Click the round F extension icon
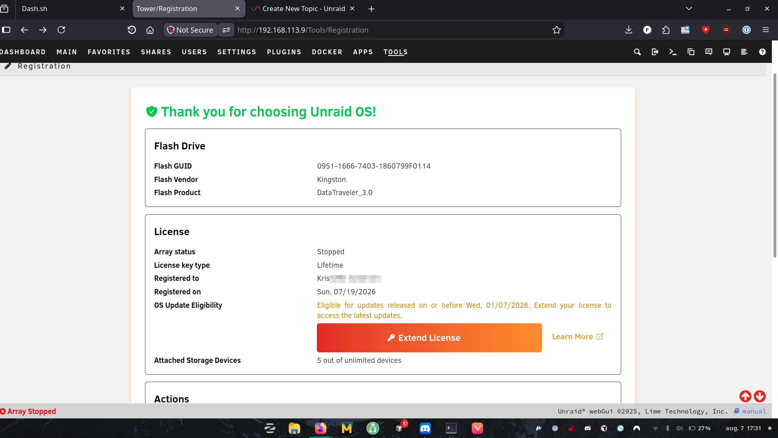 647,30
